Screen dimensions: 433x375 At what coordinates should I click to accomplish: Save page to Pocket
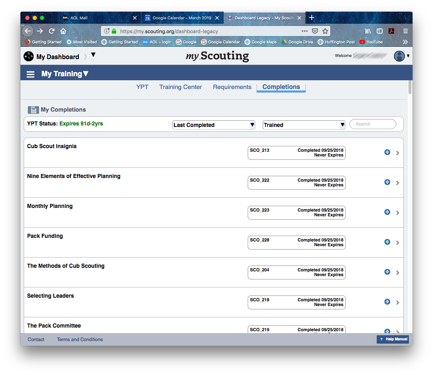[x=315, y=31]
